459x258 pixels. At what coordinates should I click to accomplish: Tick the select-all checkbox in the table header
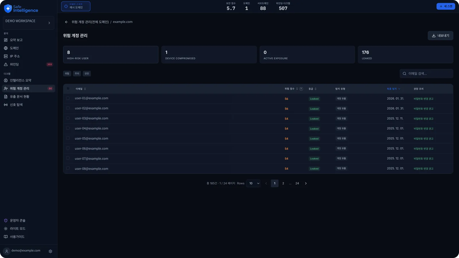coord(68,89)
